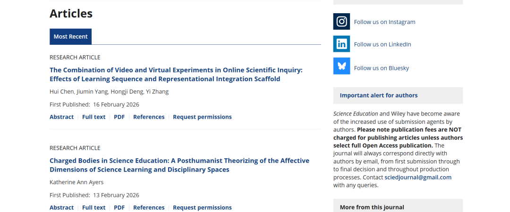Download PDF of the 16 February article
Screen dimensions: 510x212
(119, 117)
